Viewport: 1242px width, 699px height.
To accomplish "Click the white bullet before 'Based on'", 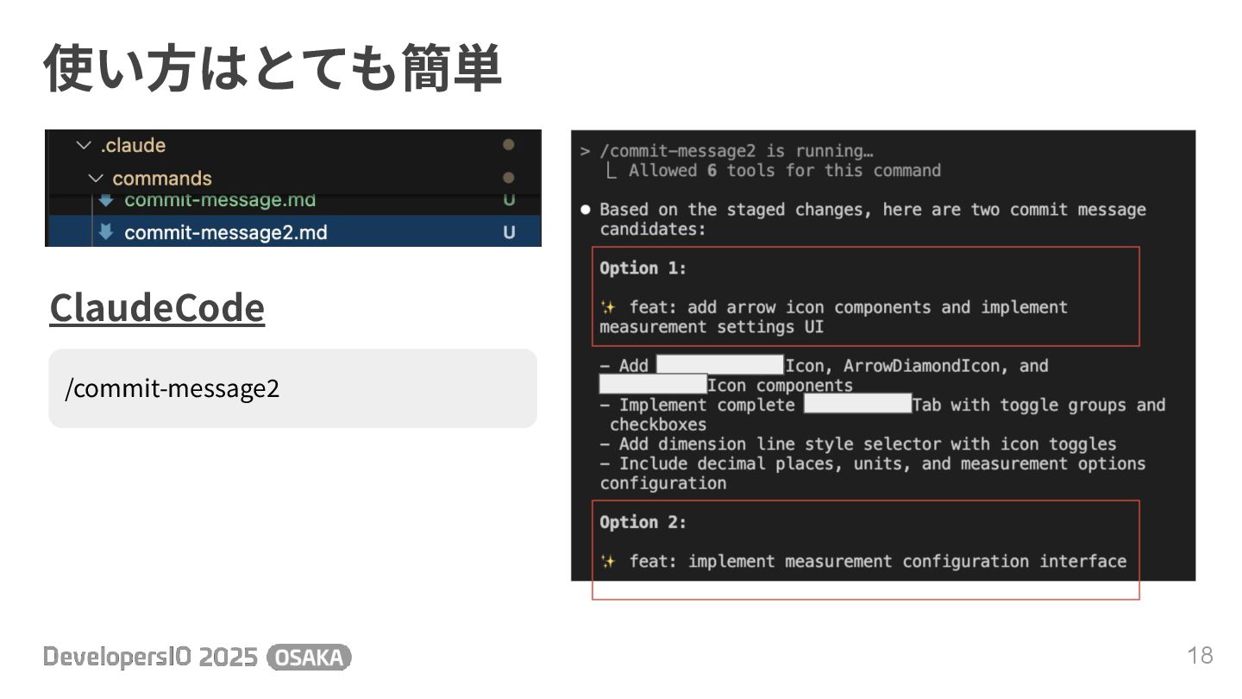I will pos(586,210).
